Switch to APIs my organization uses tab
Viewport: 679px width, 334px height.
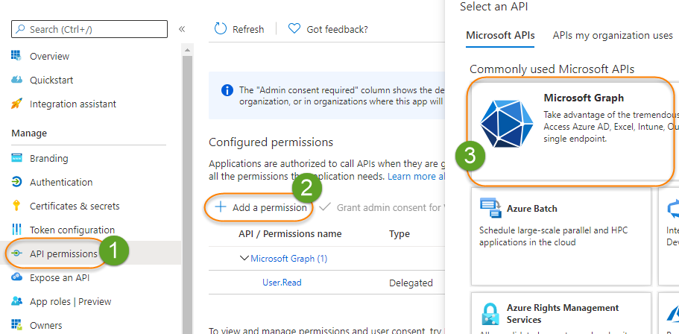613,36
